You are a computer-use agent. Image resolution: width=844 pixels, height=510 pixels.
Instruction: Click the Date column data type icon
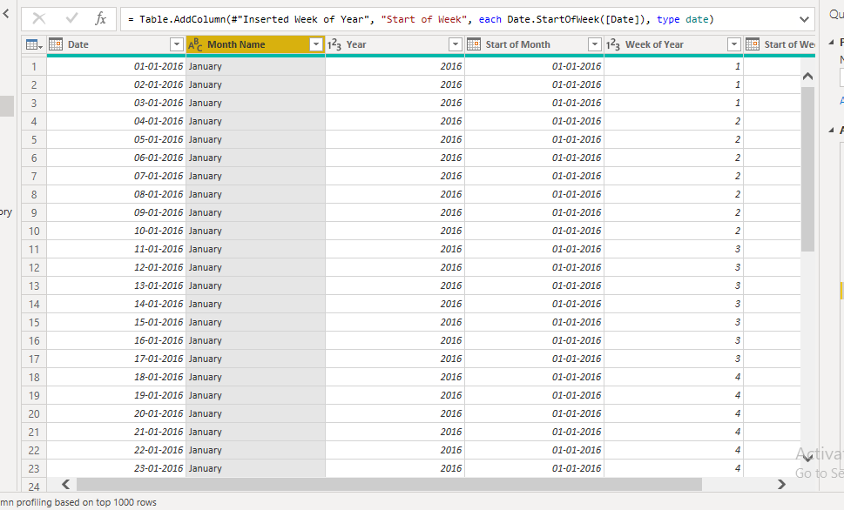pos(56,44)
